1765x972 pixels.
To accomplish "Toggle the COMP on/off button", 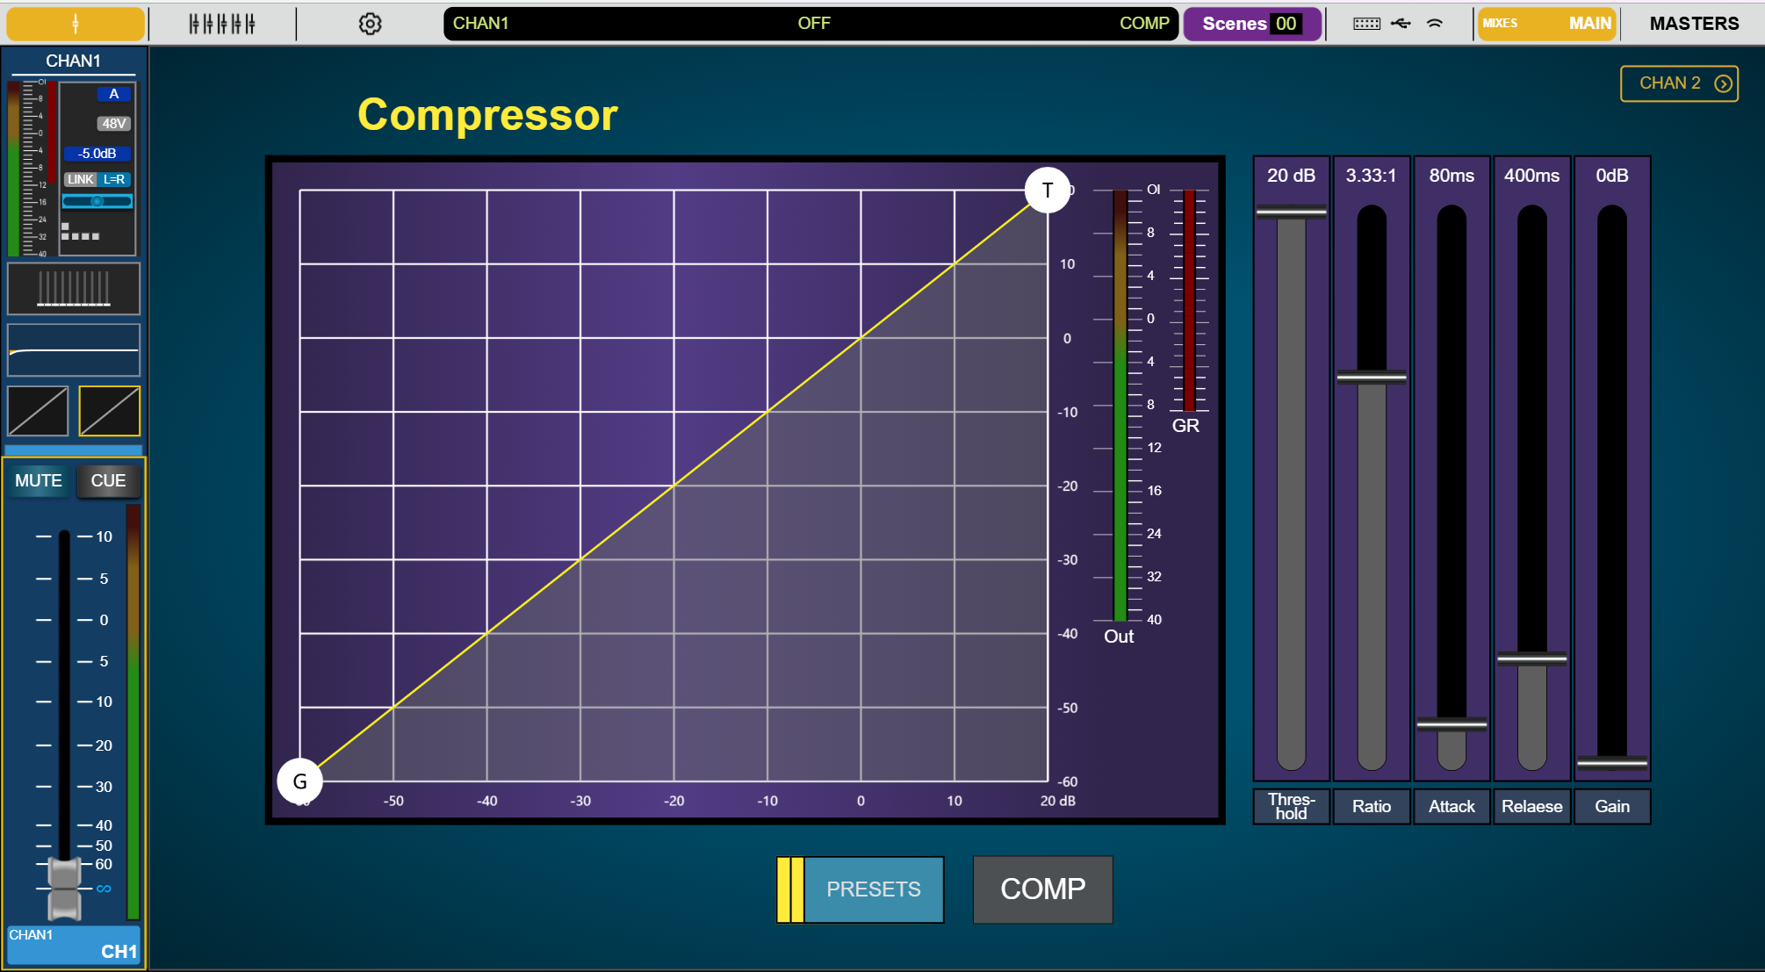I will 1042,889.
